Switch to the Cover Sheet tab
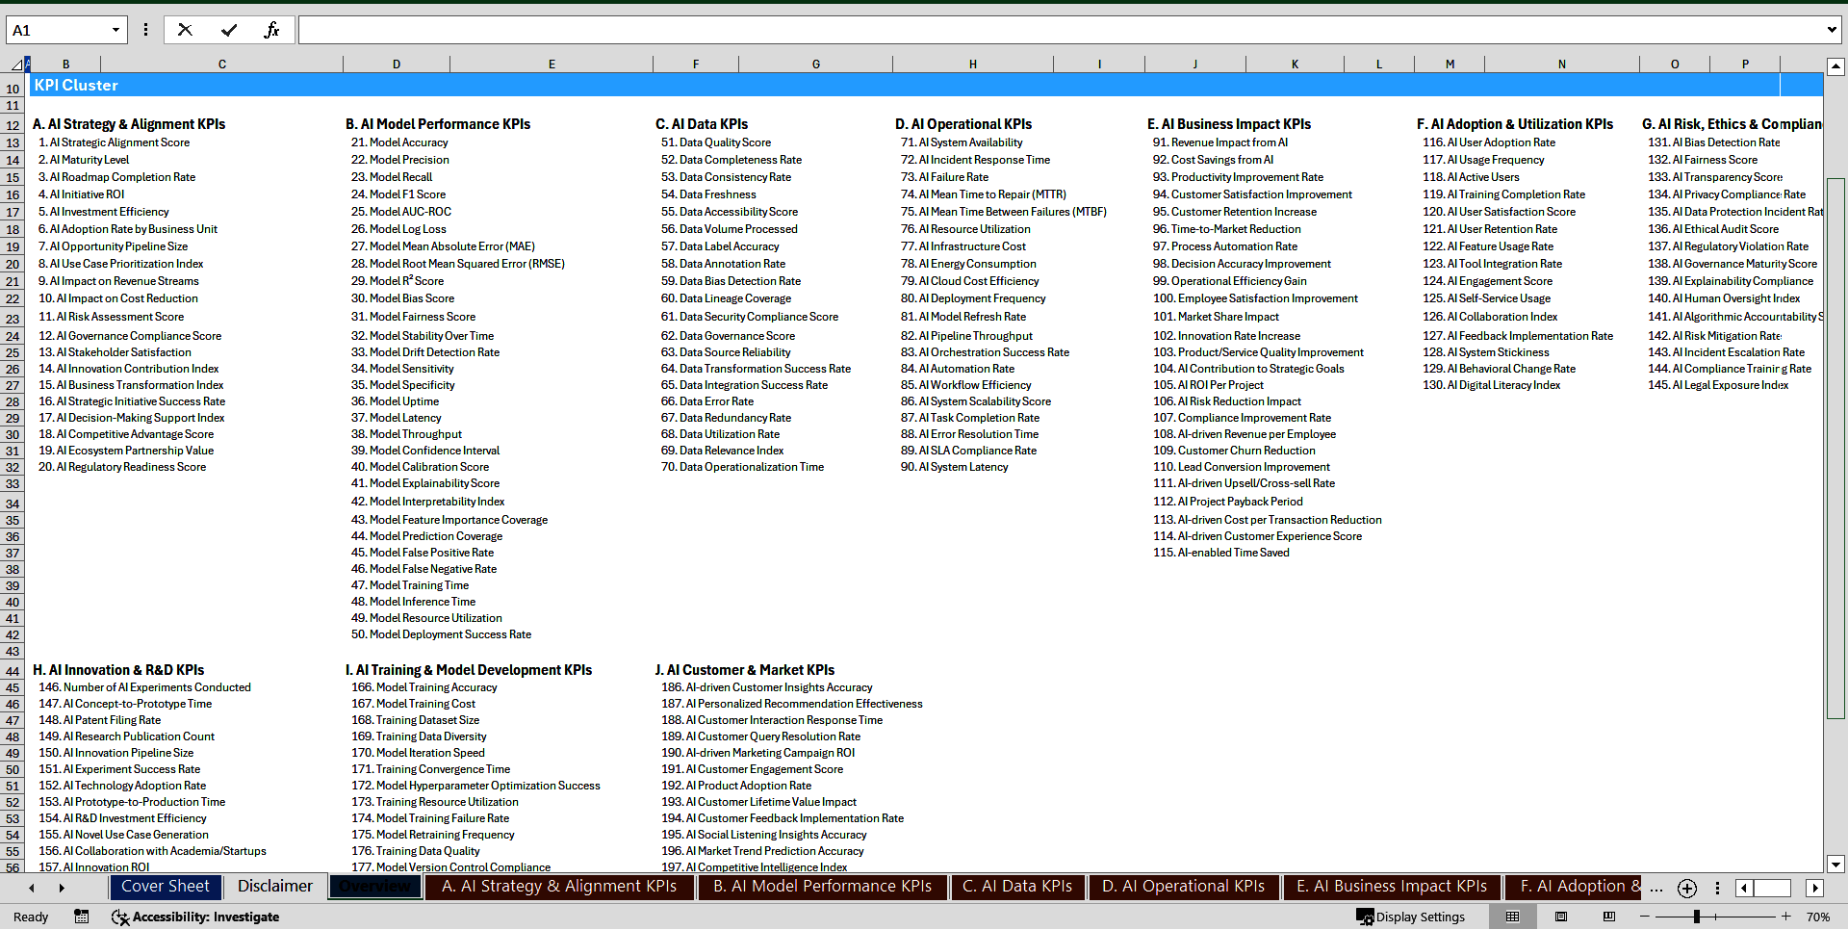This screenshot has width=1848, height=930. pos(165,887)
